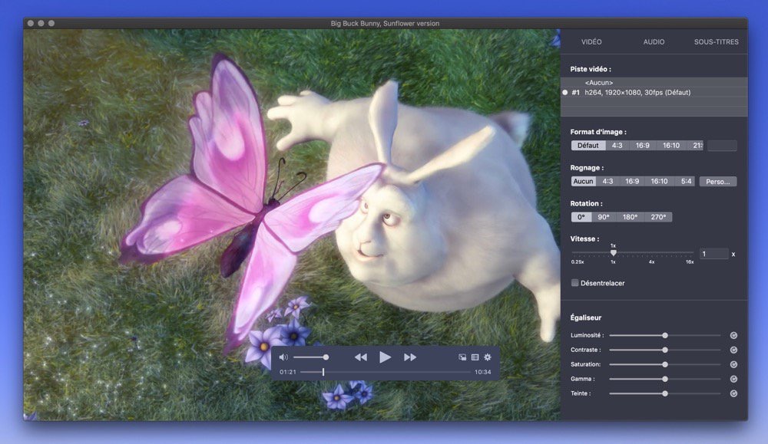Click the Luminosité slider
Image resolution: width=768 pixels, height=444 pixels.
(x=664, y=335)
